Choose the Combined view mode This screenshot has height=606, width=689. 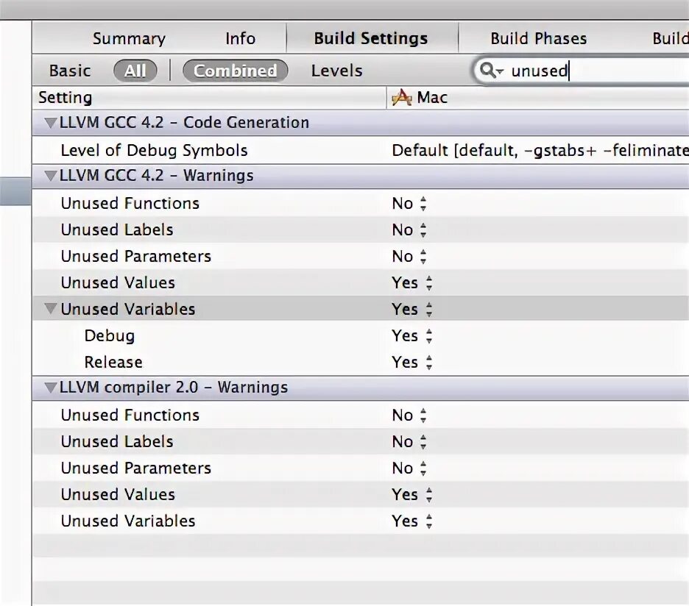pyautogui.click(x=235, y=71)
